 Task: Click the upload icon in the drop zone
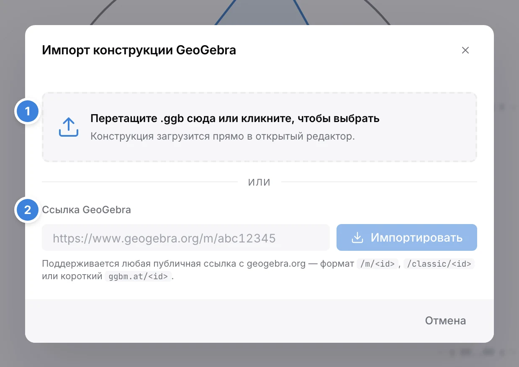click(68, 127)
